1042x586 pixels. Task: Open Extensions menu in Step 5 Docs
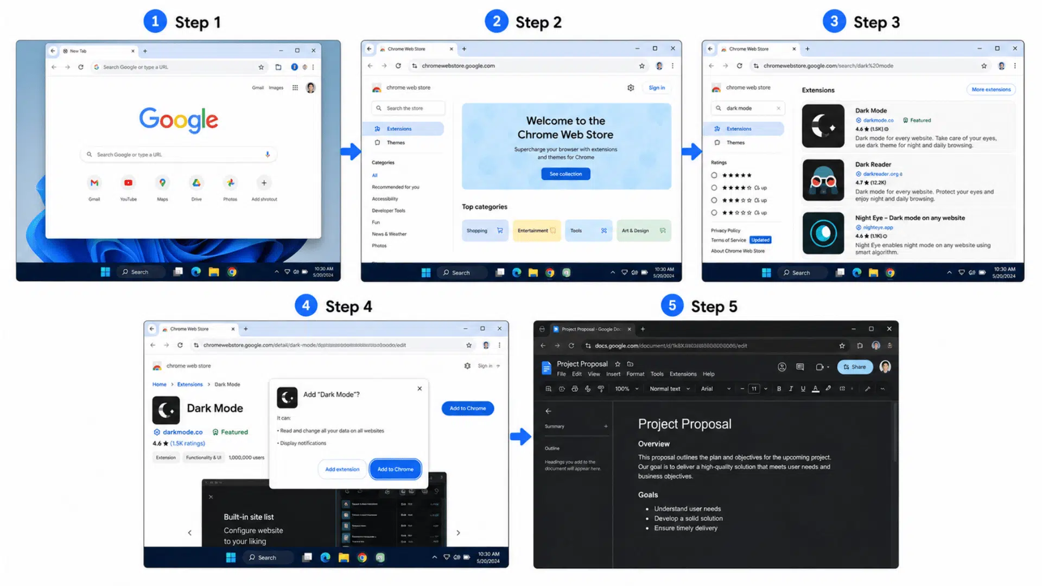[x=683, y=374]
